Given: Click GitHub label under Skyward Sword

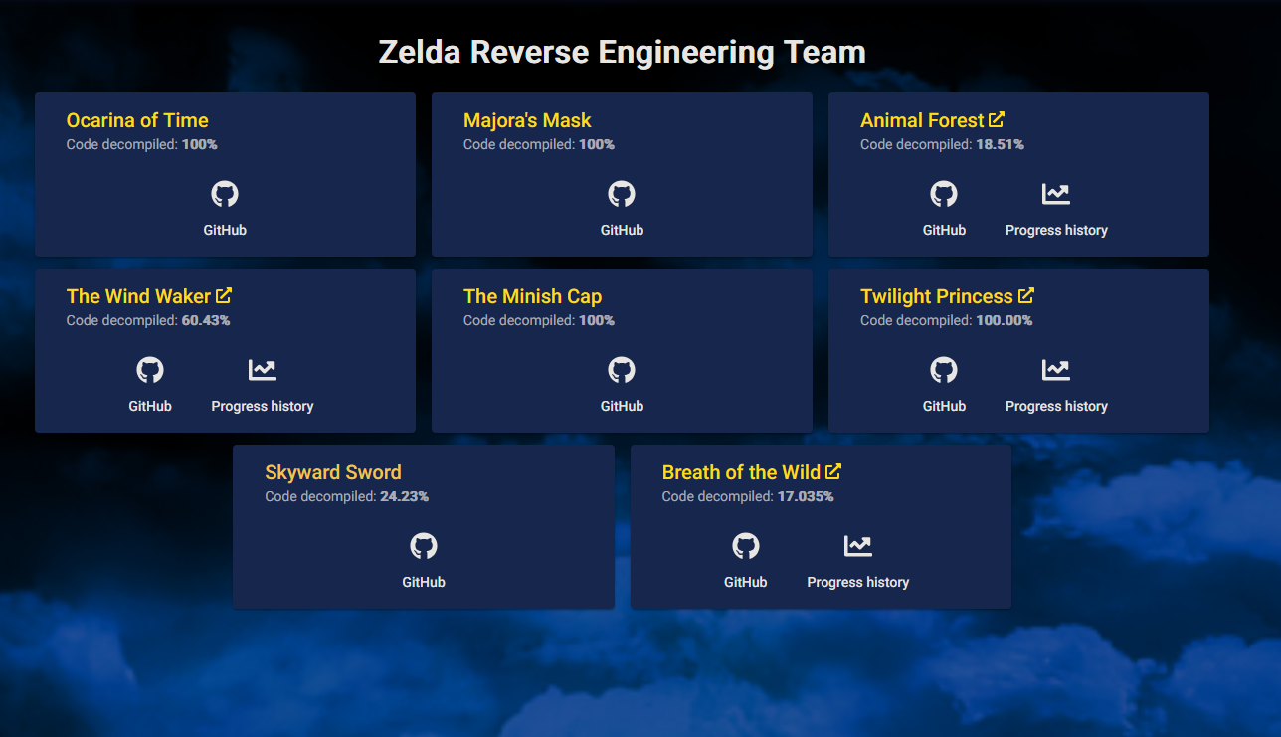Looking at the screenshot, I should click(x=424, y=582).
